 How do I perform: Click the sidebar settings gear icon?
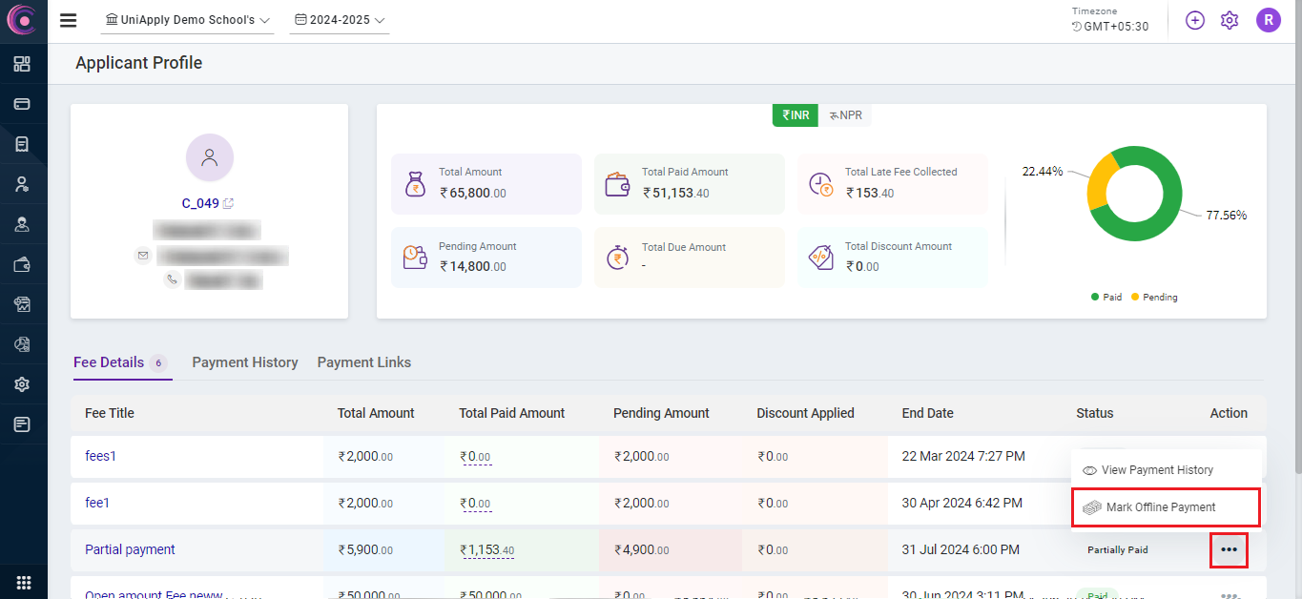pyautogui.click(x=22, y=384)
